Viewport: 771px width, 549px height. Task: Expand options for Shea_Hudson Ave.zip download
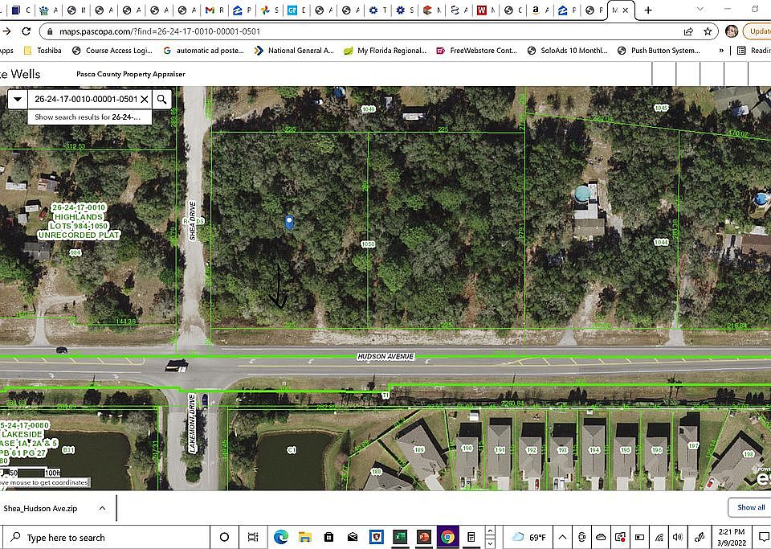click(x=102, y=508)
